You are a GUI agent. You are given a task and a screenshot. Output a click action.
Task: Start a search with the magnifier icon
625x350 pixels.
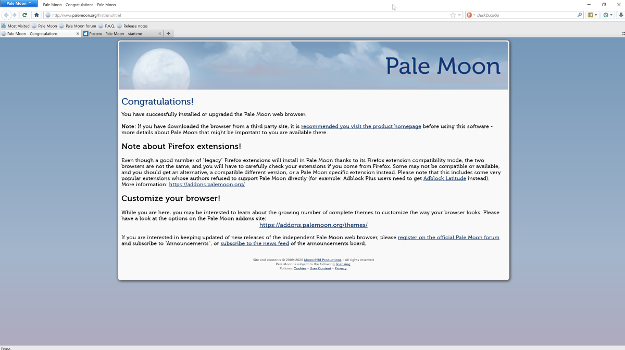(x=580, y=15)
